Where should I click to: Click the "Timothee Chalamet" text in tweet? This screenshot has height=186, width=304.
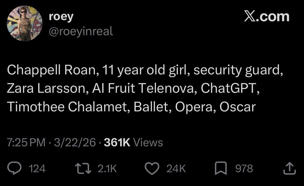click(x=68, y=107)
